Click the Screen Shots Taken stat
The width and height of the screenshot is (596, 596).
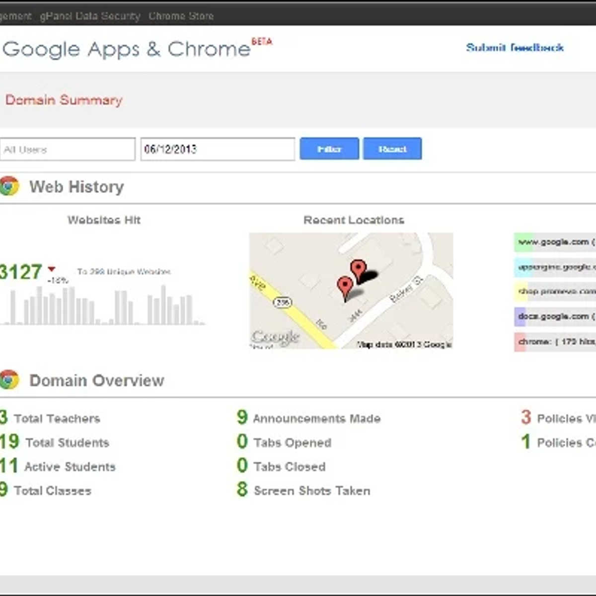click(x=303, y=490)
